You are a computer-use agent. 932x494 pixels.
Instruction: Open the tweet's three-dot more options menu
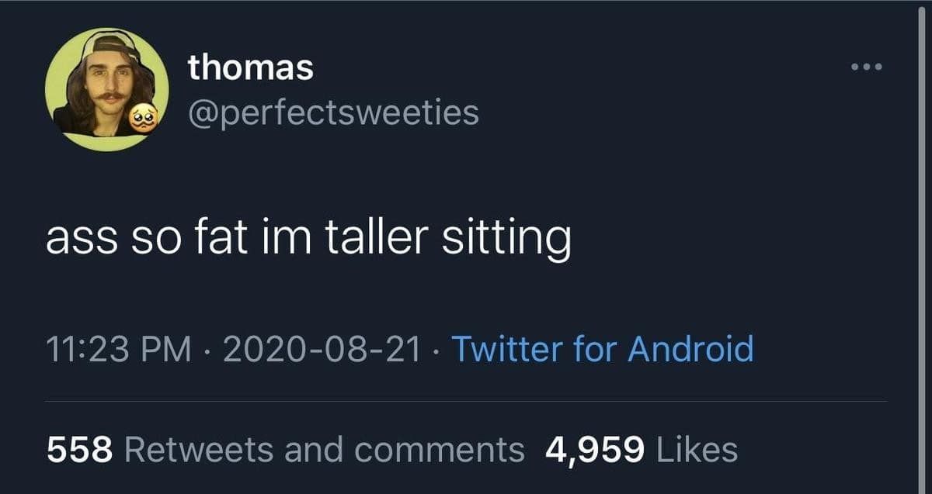(866, 67)
